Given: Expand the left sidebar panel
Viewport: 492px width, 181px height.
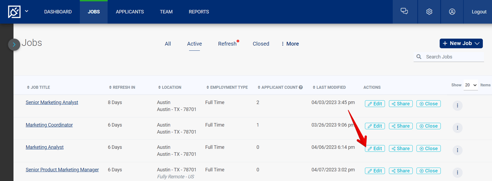Looking at the screenshot, I should click(x=14, y=45).
